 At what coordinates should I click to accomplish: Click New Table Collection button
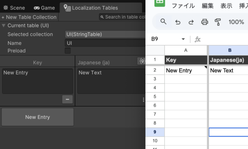pos(29,17)
